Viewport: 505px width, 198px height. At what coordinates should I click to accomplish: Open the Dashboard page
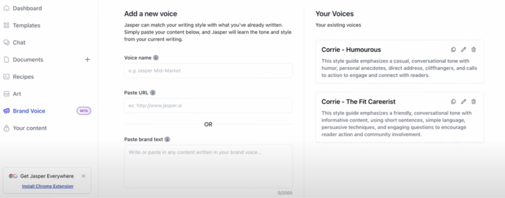pos(27,8)
